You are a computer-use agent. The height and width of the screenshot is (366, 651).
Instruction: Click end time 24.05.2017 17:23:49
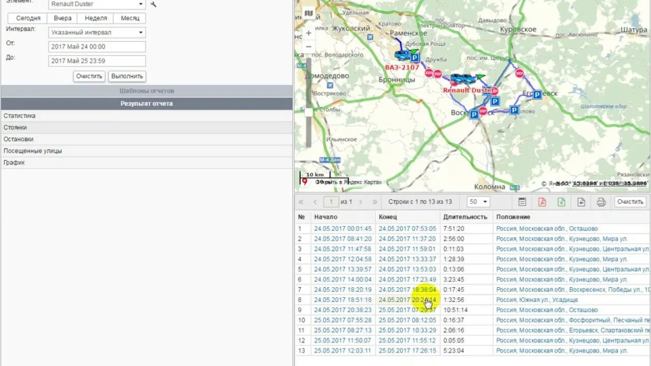[407, 280]
